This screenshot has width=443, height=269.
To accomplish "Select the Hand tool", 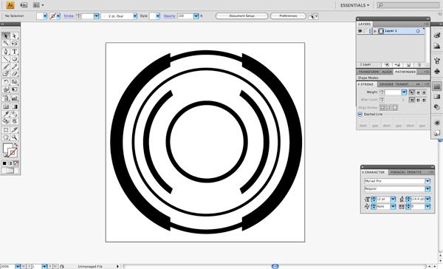I will pos(6,137).
